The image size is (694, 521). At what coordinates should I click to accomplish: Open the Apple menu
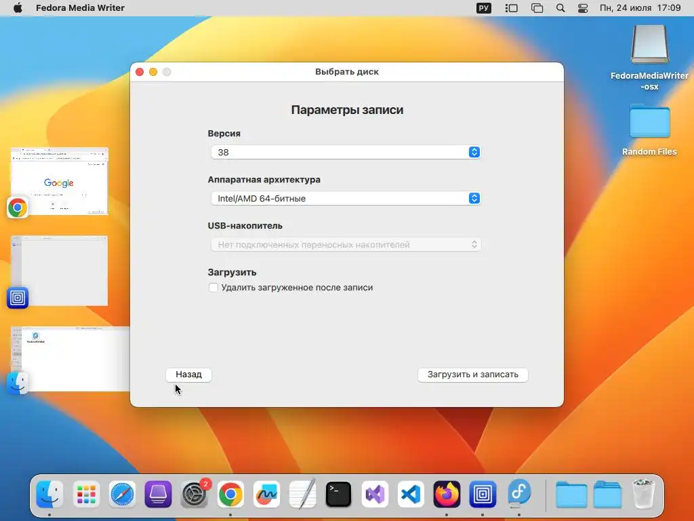18,8
